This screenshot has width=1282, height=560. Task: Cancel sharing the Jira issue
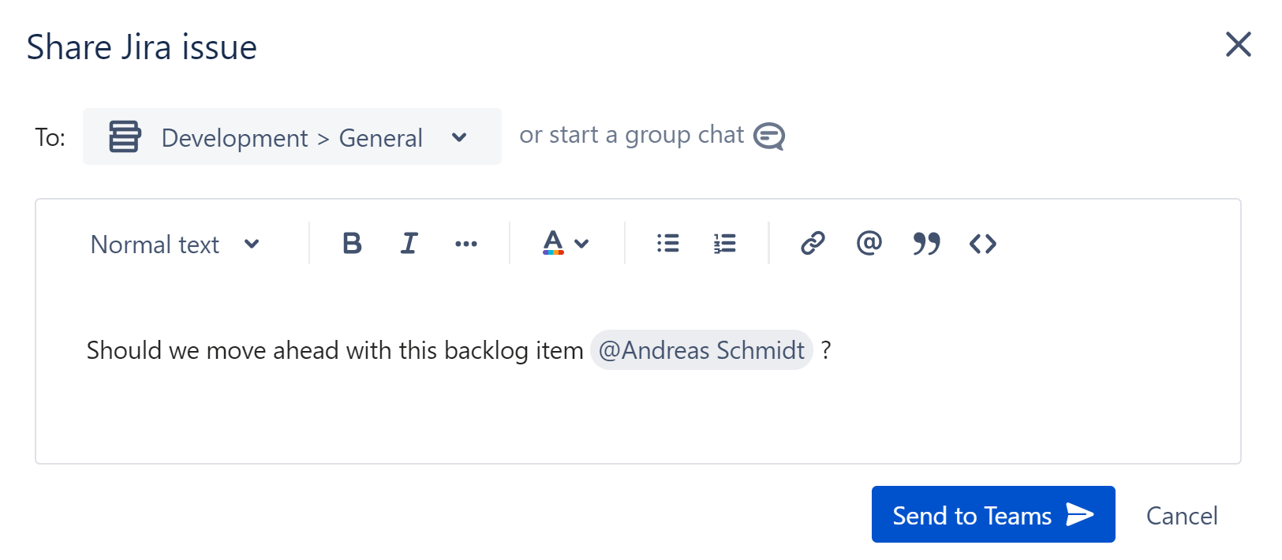pos(1181,516)
